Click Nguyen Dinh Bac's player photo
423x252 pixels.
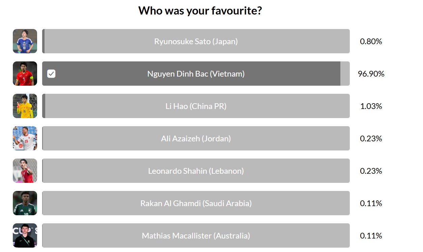pyautogui.click(x=25, y=74)
